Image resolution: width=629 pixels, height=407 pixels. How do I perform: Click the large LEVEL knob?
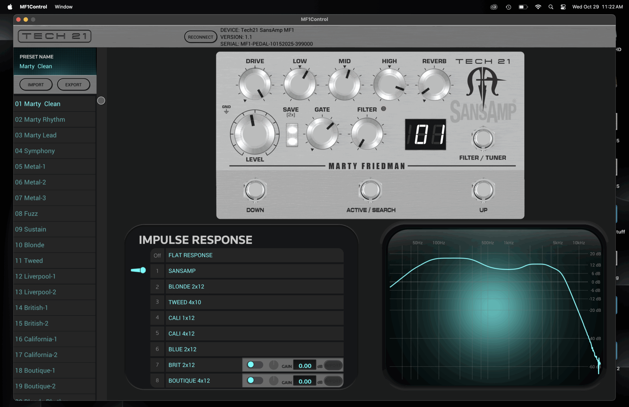(x=254, y=134)
